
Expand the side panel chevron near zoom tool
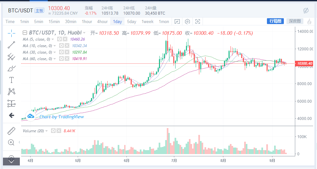pyautogui.click(x=20, y=142)
